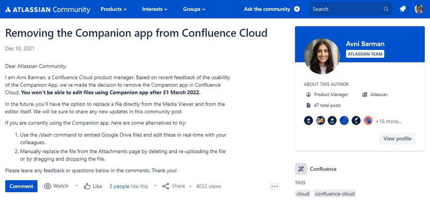Open the Products dropdown menu
430x200 pixels.
point(114,9)
